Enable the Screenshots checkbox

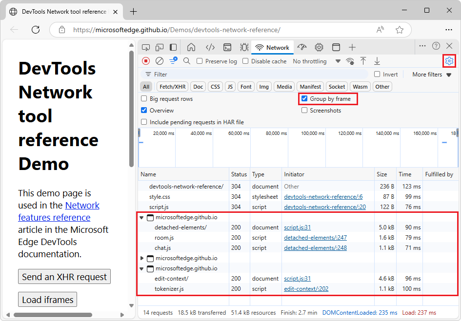pos(305,110)
